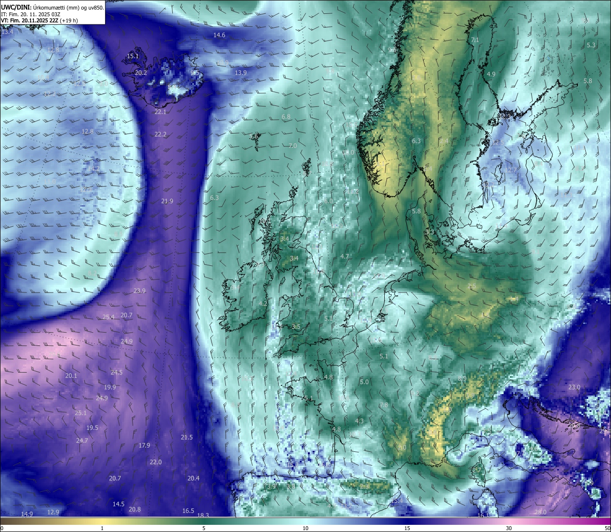Click the '10' tick label on the colour scale
The width and height of the screenshot is (611, 532).
coord(305,528)
